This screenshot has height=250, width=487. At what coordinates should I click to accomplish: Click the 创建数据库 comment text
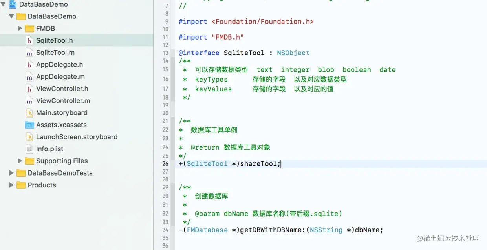click(211, 196)
